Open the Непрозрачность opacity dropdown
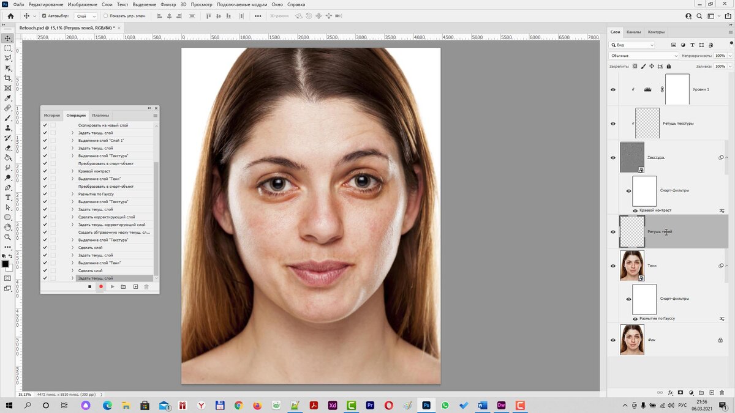Image resolution: width=735 pixels, height=413 pixels. 729,56
